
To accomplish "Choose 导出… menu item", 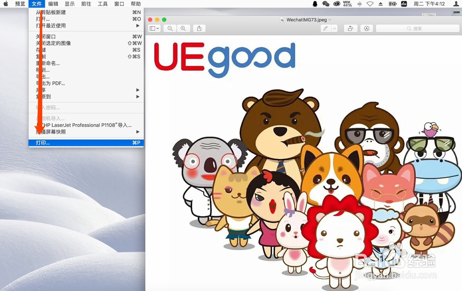I will (x=86, y=77).
